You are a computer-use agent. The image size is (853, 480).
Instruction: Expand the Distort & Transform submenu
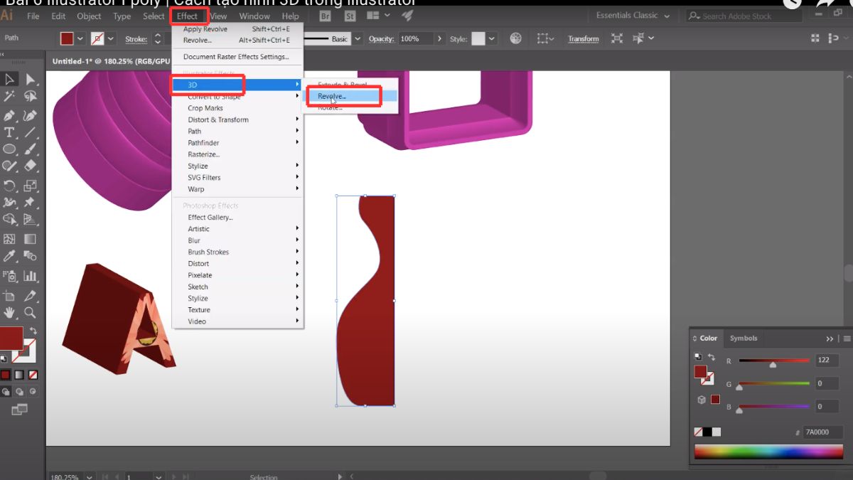[238, 119]
